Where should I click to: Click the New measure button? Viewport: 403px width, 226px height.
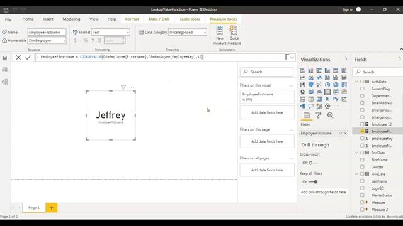[x=220, y=35]
